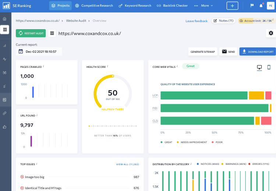Click View All top issues link
Image resolution: width=276 pixels, height=191 pixels.
[127, 164]
